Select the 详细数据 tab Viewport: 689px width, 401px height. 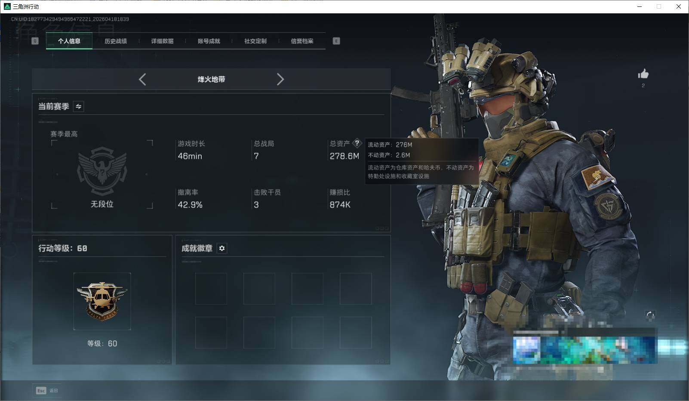pos(162,41)
